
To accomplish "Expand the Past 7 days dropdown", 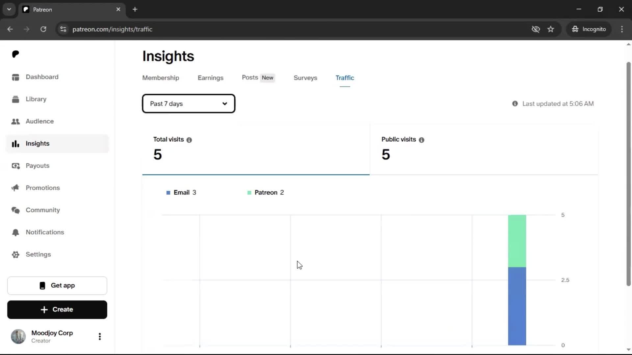I will [x=189, y=104].
